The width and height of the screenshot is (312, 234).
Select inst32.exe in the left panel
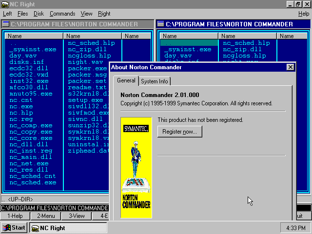(29, 81)
